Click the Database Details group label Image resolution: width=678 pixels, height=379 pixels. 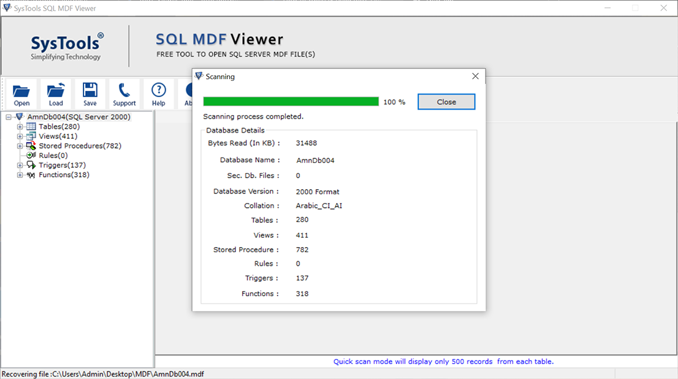point(235,131)
